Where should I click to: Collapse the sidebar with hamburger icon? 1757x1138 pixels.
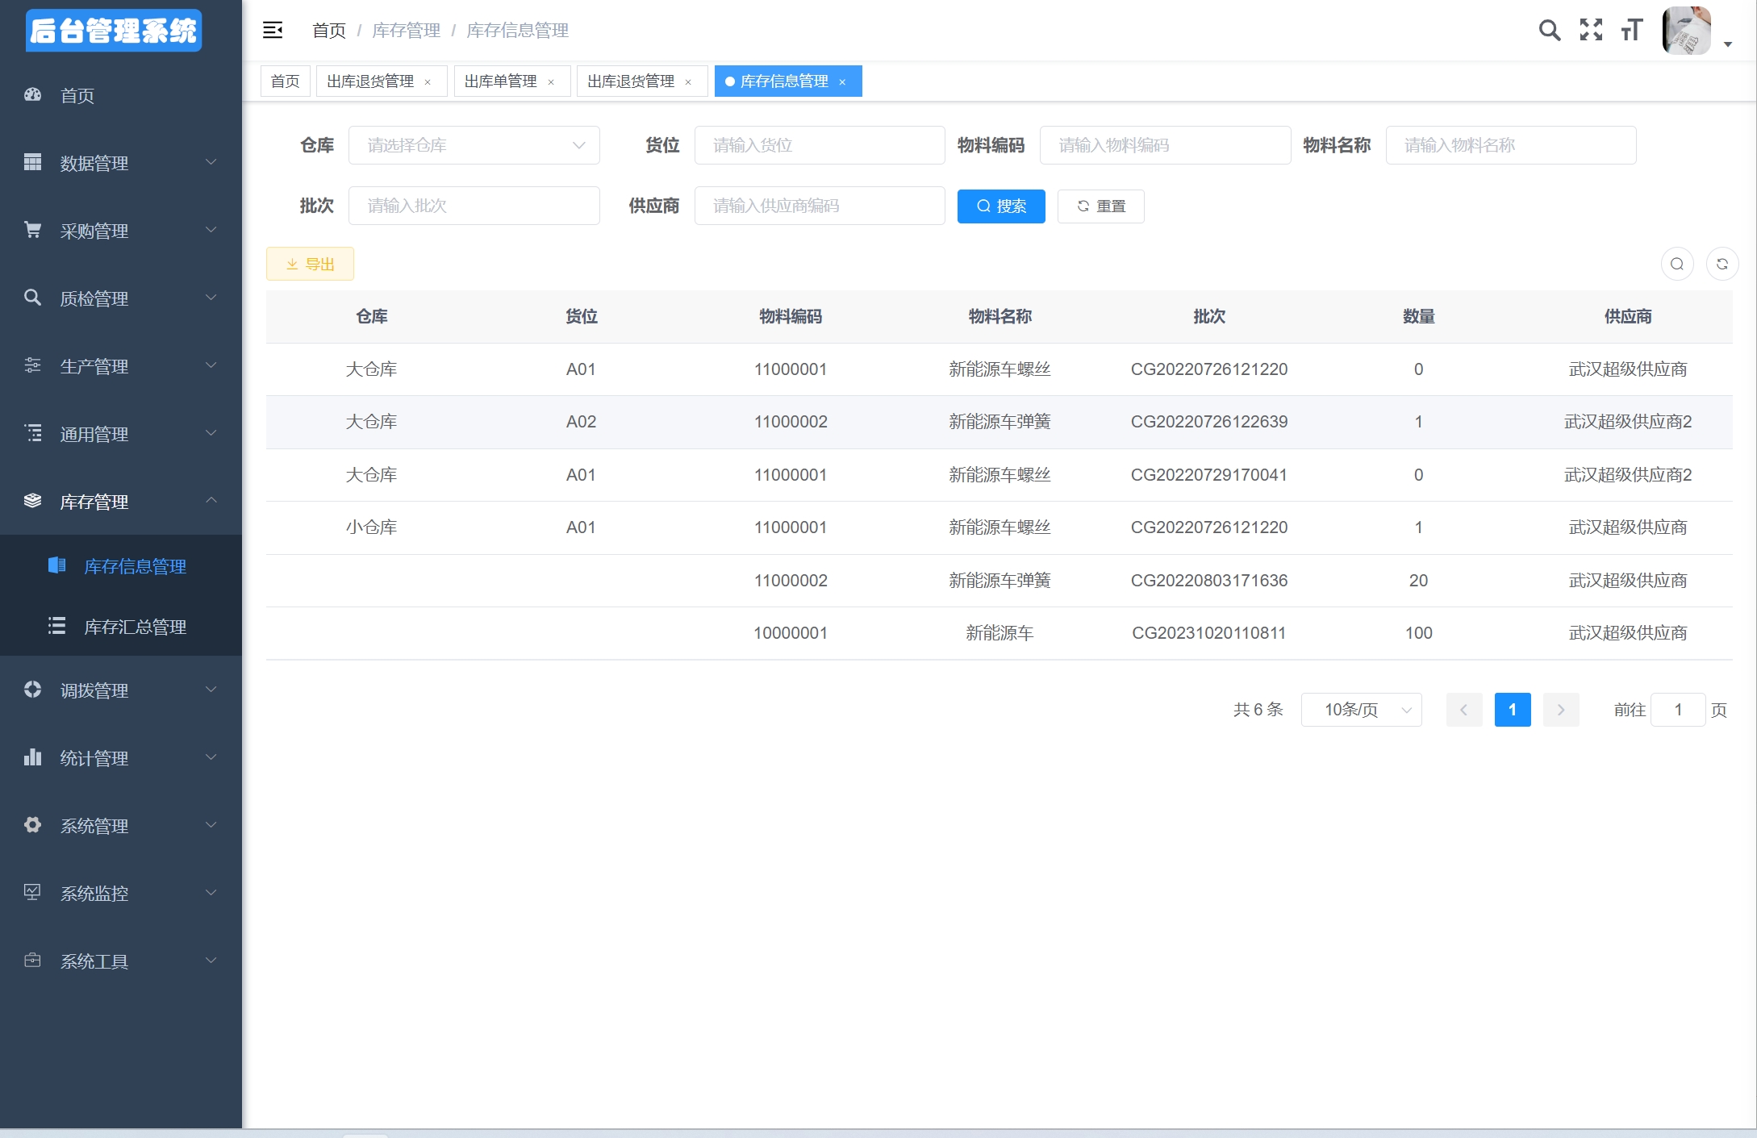(x=273, y=31)
